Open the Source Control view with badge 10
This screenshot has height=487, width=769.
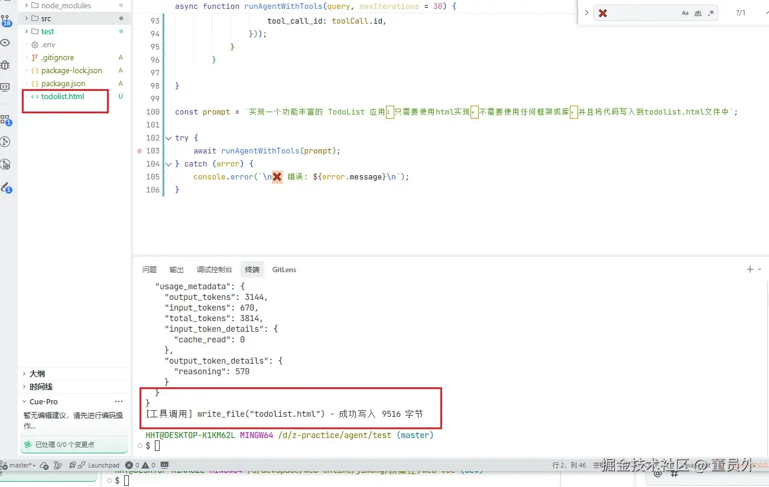[x=6, y=21]
